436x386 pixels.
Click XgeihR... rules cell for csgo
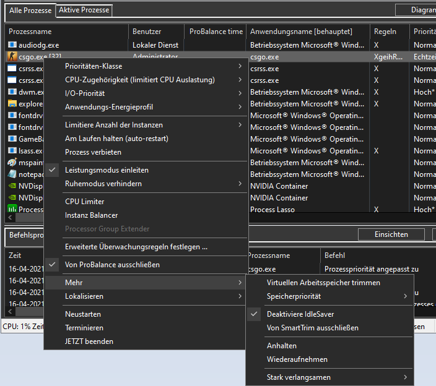coord(388,57)
